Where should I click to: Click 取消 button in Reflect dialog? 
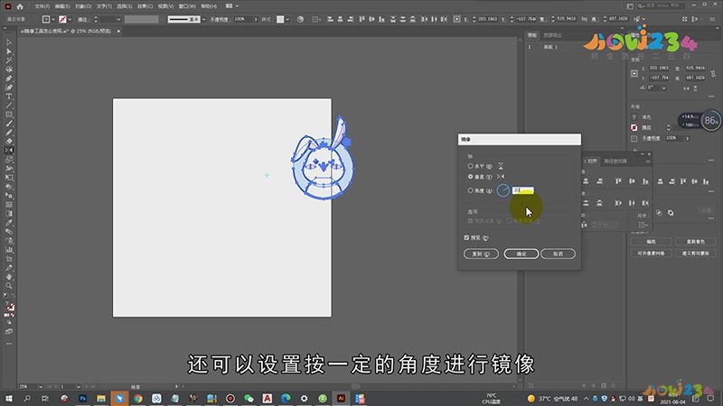pyautogui.click(x=558, y=254)
